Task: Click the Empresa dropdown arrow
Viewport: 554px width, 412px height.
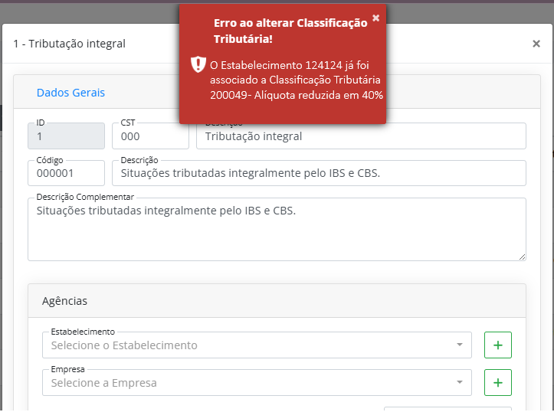Action: coord(459,382)
